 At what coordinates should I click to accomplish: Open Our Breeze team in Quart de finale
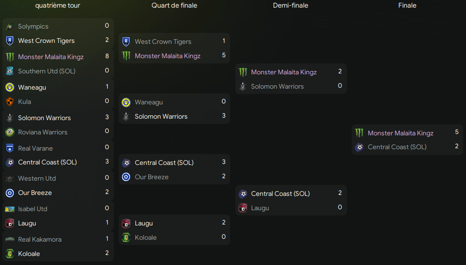click(x=152, y=177)
